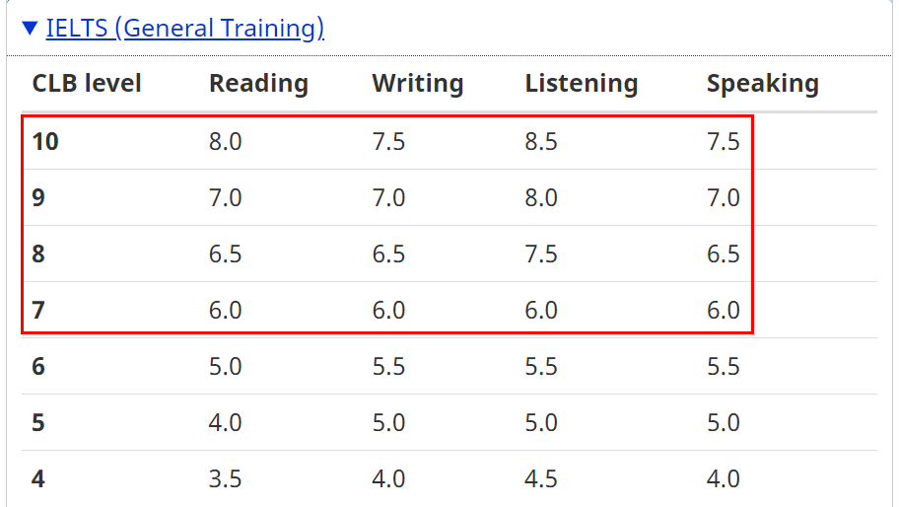This screenshot has height=507, width=899.
Task: Select the Speaking column header
Action: [x=762, y=84]
